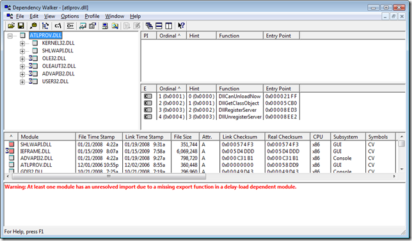Image resolution: width=412 pixels, height=241 pixels.
Task: Open the Help menu
Action: (x=136, y=16)
